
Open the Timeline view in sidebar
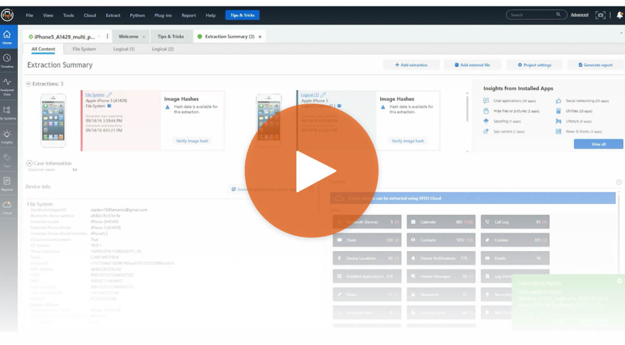7,60
